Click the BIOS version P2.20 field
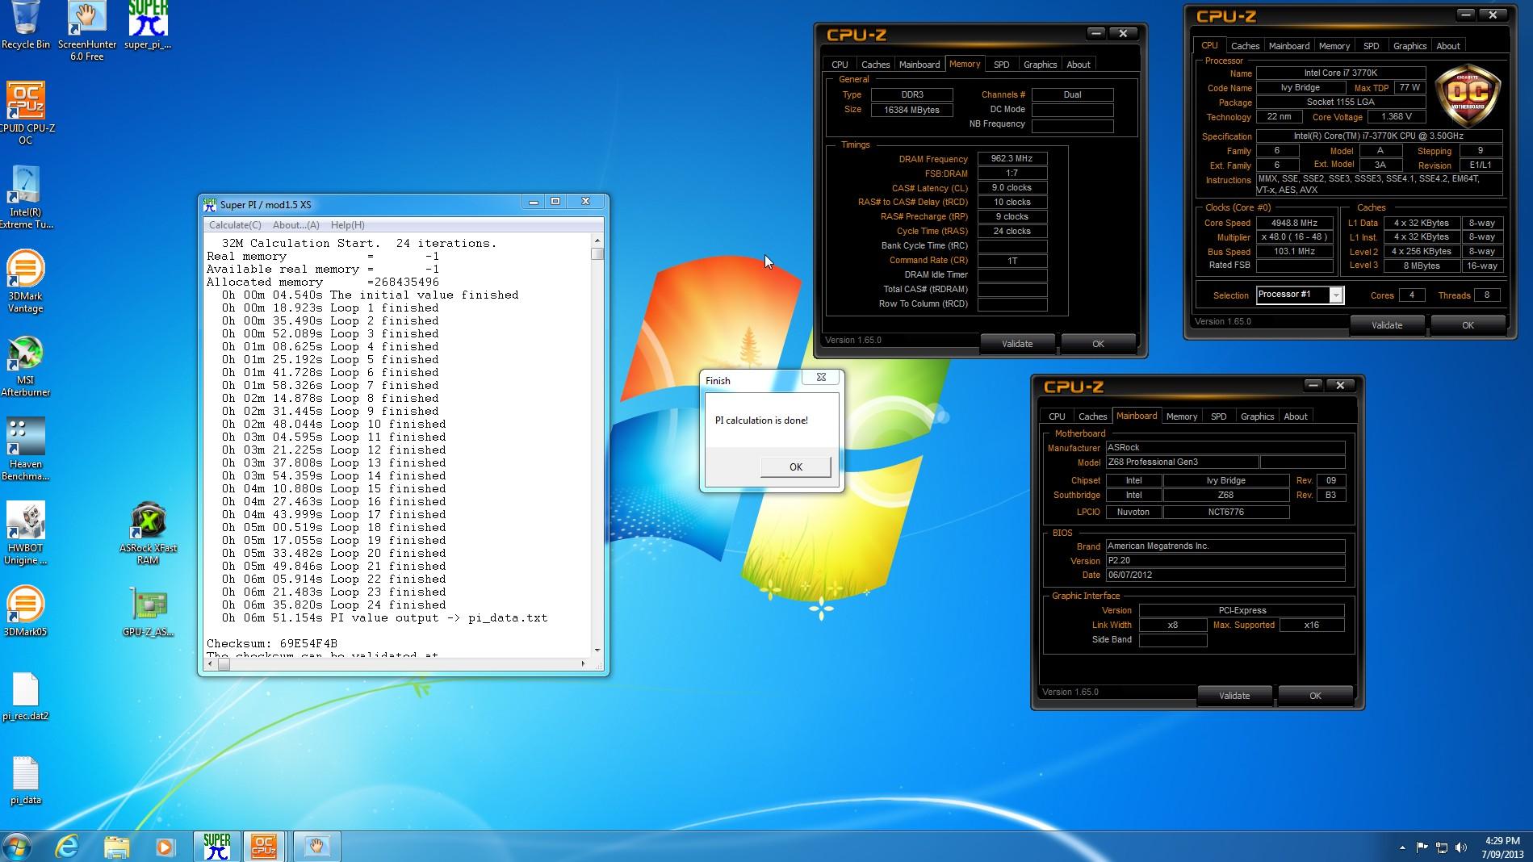Viewport: 1533px width, 862px height. 1225,560
